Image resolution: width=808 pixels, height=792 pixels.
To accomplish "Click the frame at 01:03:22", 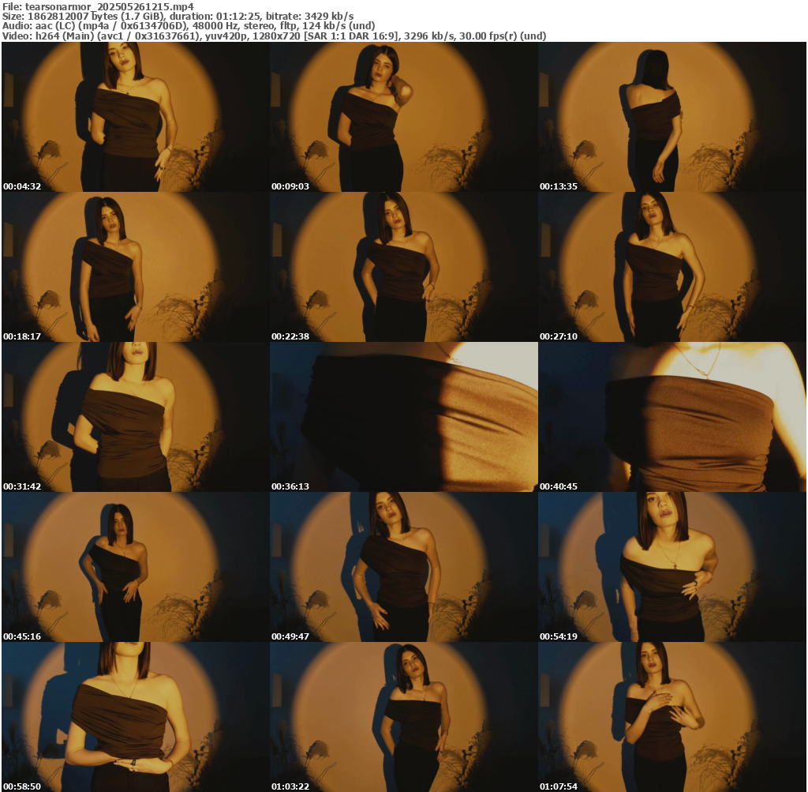I will coord(404,717).
